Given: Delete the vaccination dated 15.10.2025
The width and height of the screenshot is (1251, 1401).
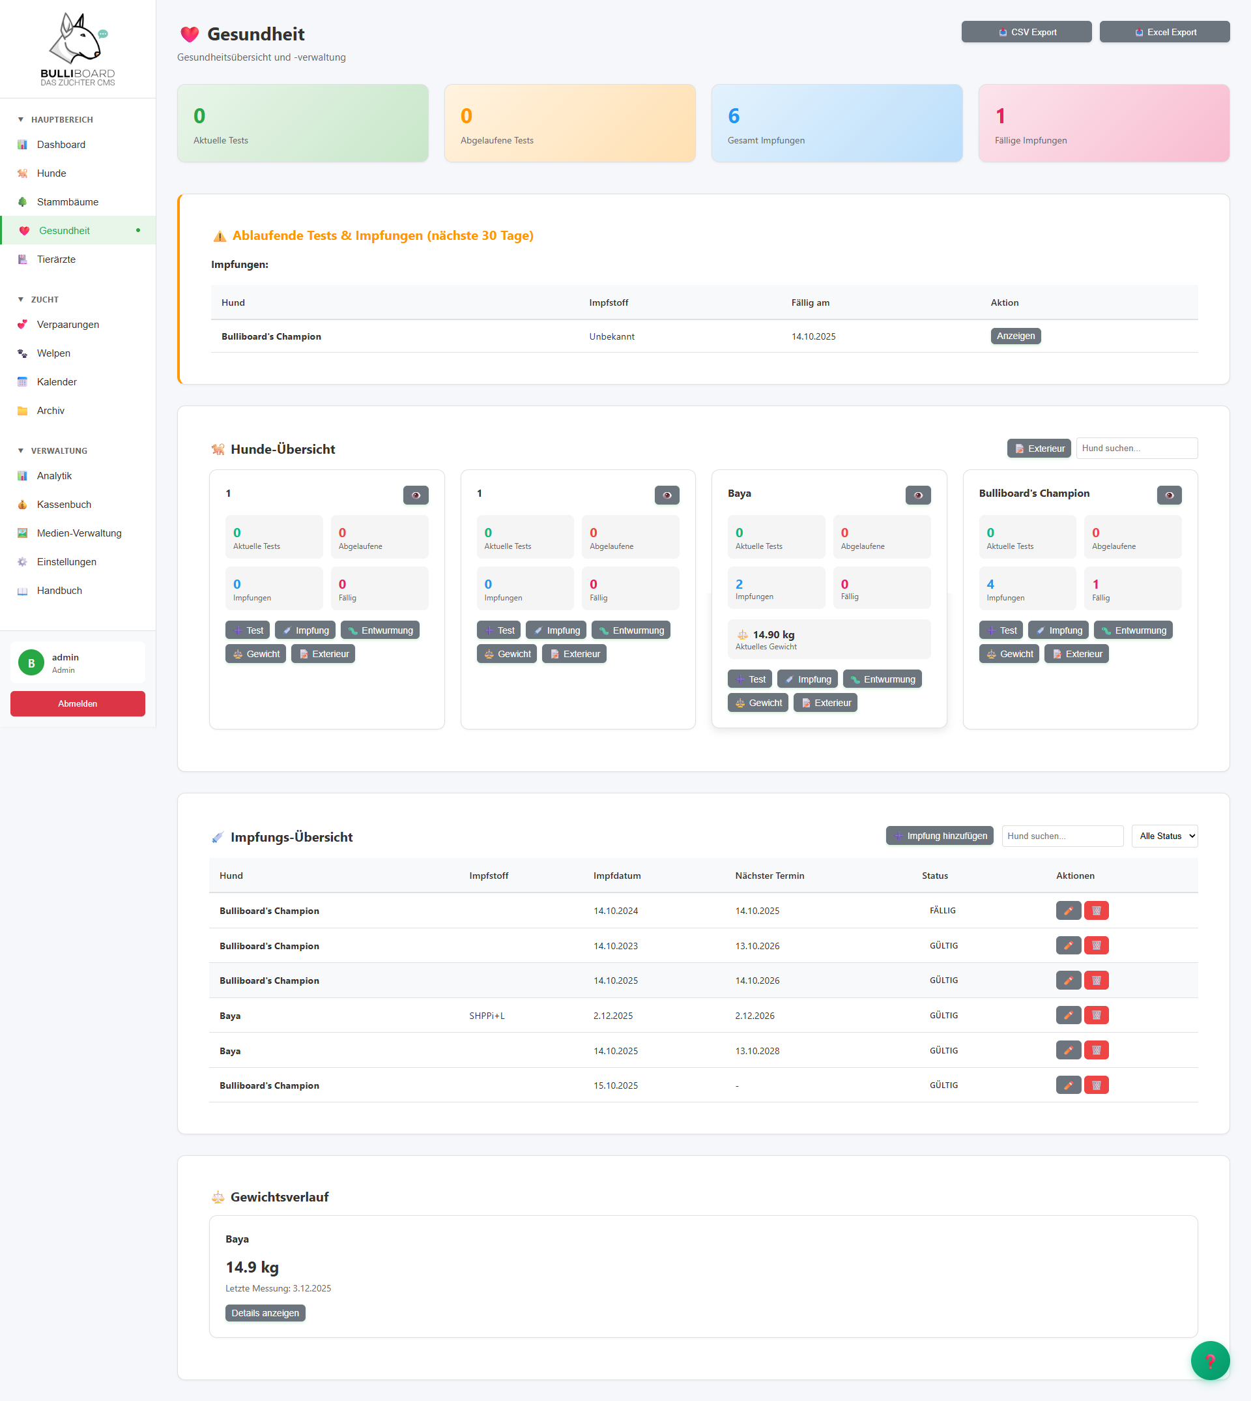Looking at the screenshot, I should pos(1096,1085).
